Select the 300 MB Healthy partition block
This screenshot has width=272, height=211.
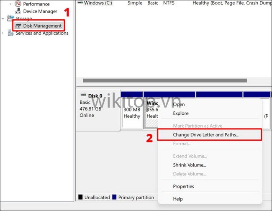[132, 113]
